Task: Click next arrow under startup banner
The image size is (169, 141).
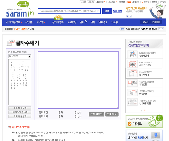Action: coord(130,16)
